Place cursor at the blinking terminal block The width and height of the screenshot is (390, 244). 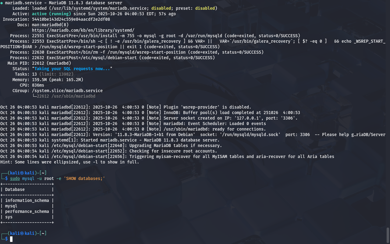[11, 239]
